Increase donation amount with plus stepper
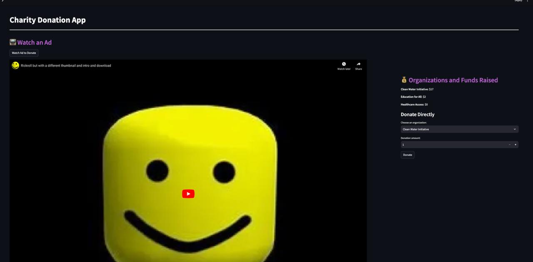 (x=516, y=145)
